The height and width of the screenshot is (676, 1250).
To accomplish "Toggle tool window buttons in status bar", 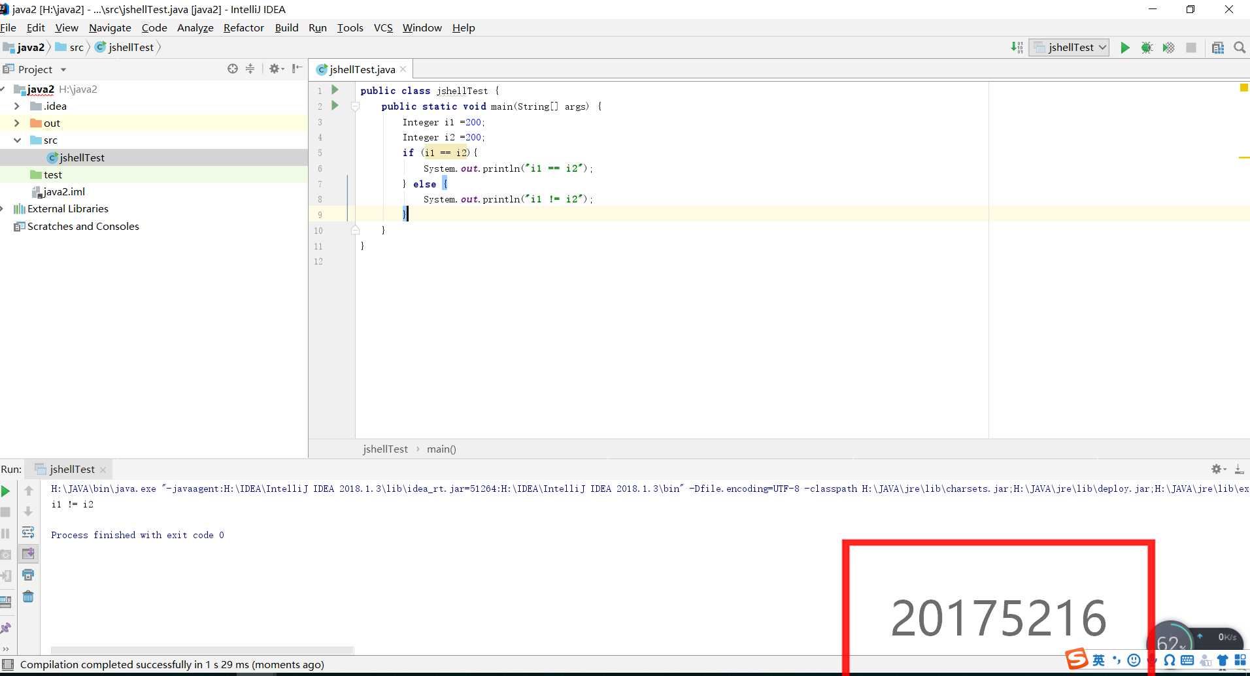I will [x=8, y=664].
